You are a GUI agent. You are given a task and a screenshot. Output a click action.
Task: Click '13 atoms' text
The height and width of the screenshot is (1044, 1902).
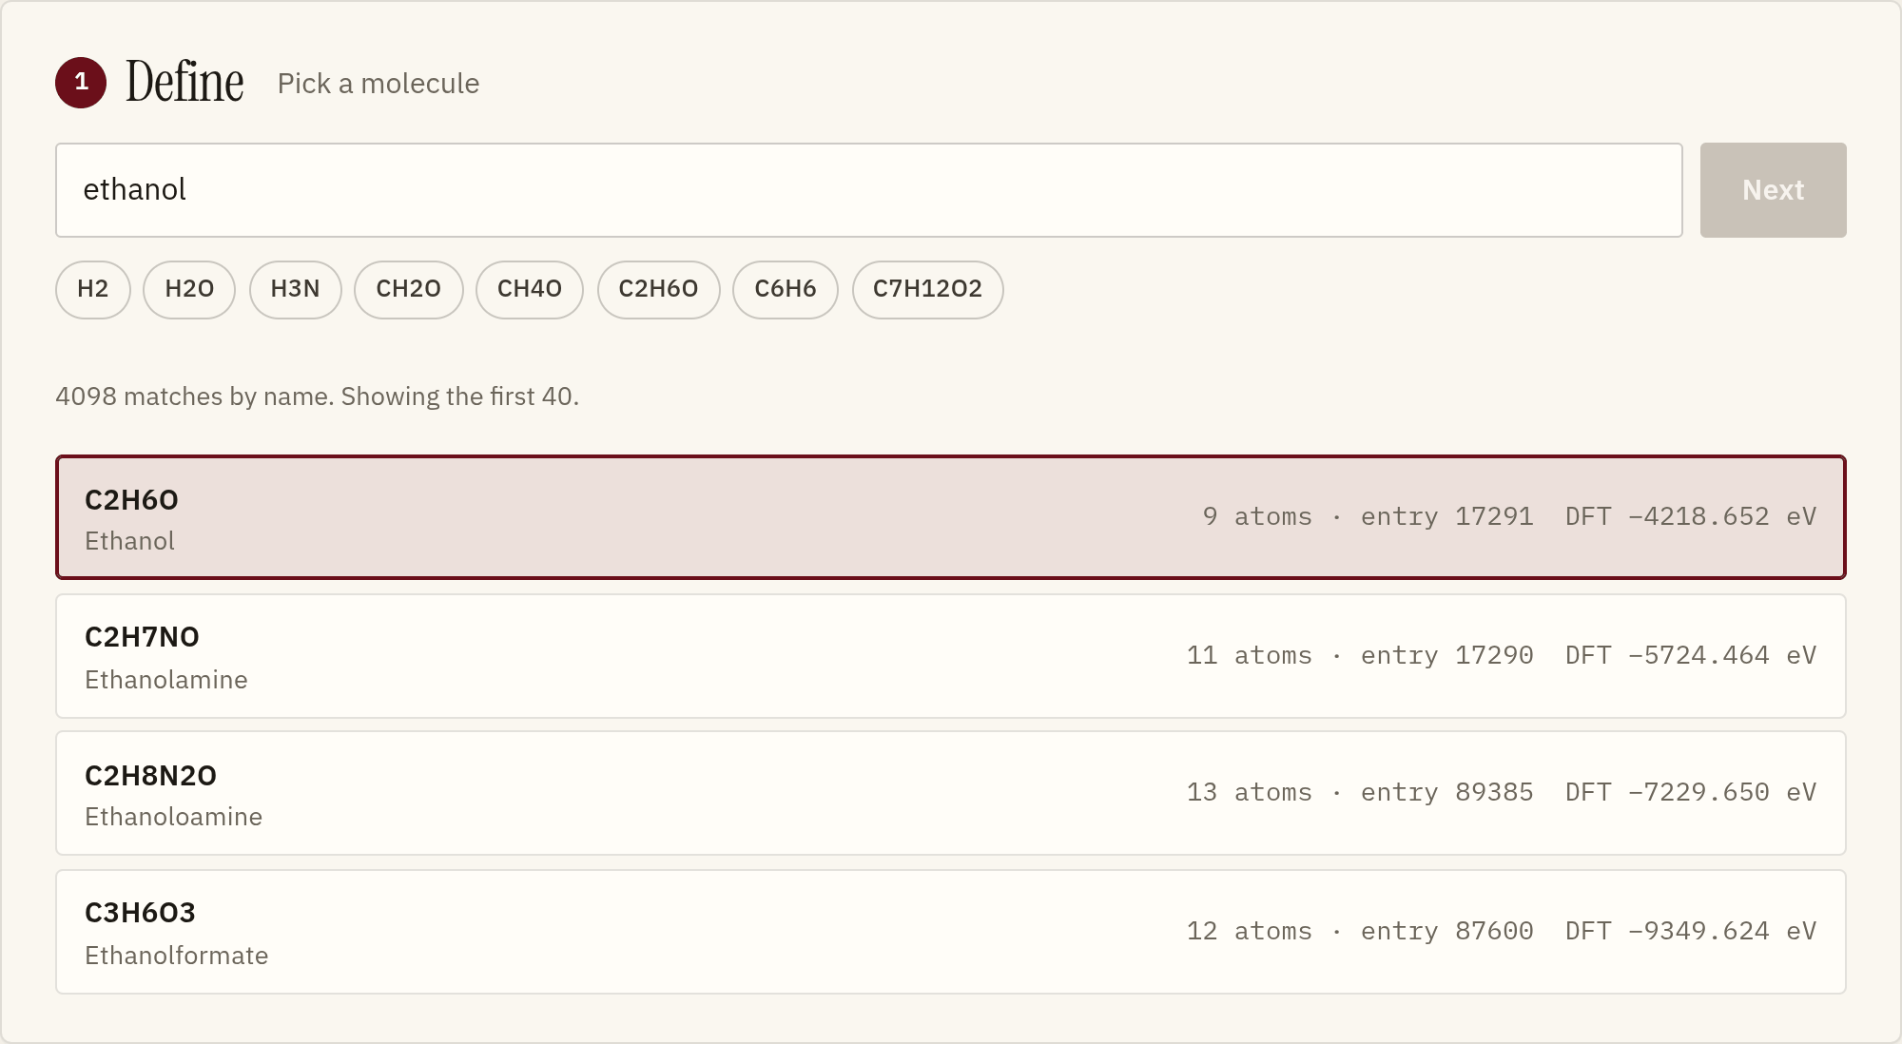pyautogui.click(x=1250, y=792)
